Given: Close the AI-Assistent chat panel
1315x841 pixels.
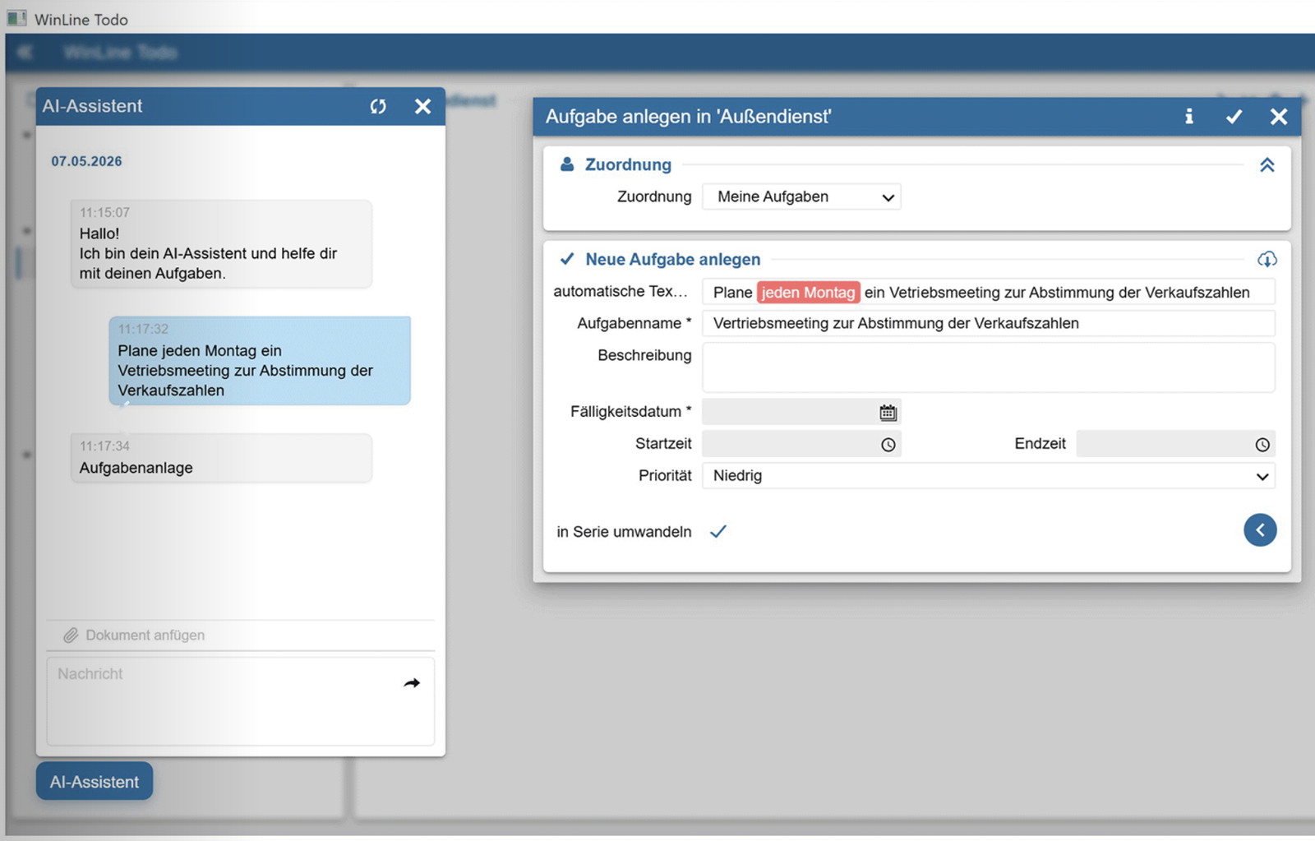Looking at the screenshot, I should [422, 106].
